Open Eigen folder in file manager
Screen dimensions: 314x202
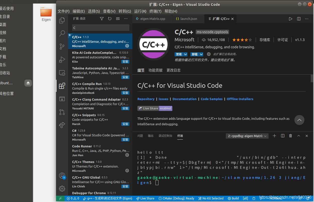pyautogui.click(x=46, y=14)
